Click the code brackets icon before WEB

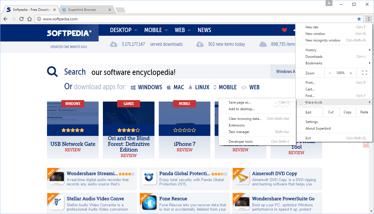244,88
